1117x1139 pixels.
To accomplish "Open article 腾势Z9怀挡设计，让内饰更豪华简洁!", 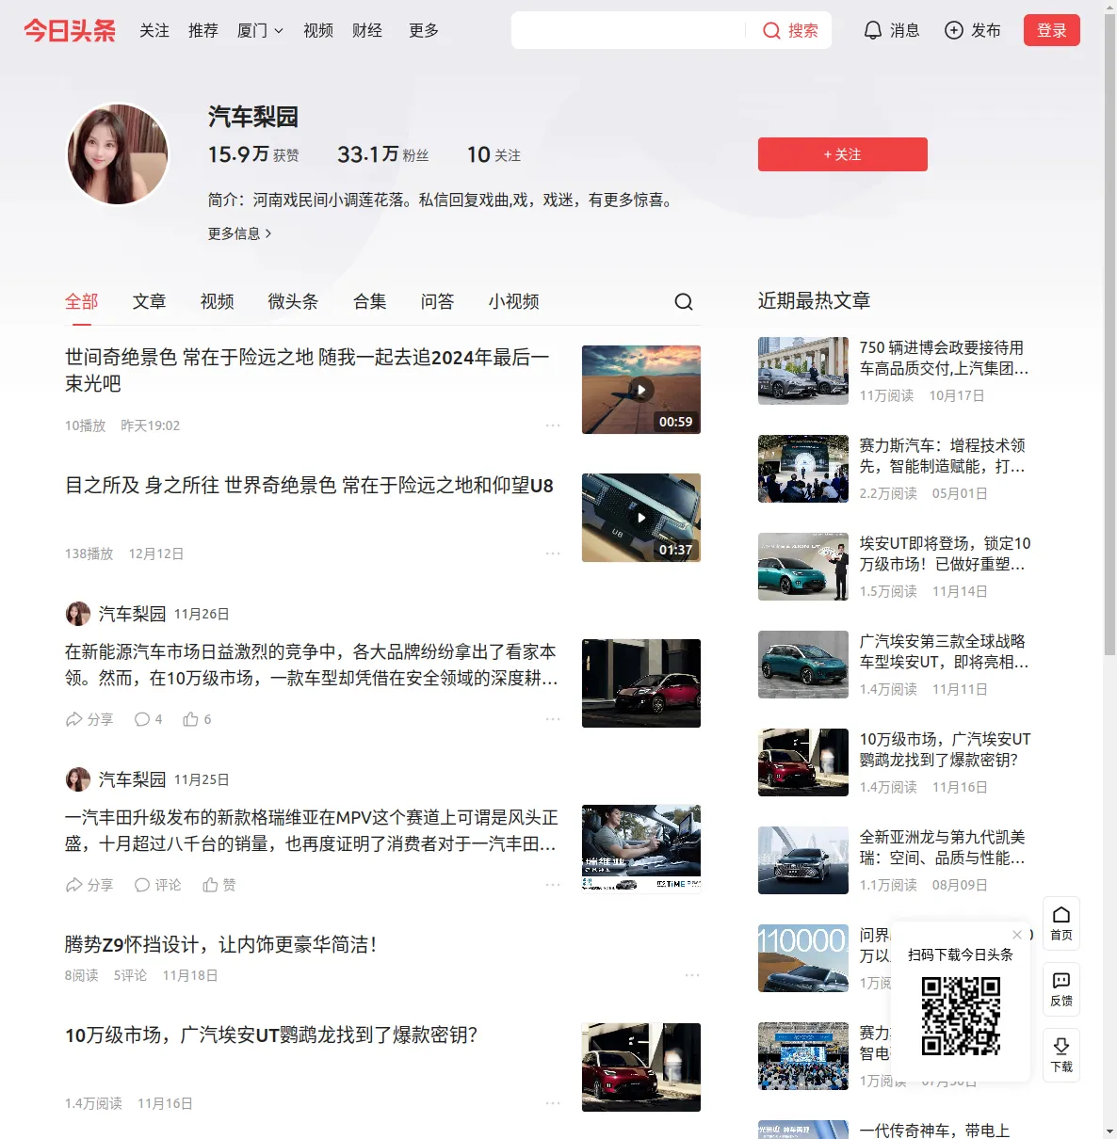I will pos(221,944).
